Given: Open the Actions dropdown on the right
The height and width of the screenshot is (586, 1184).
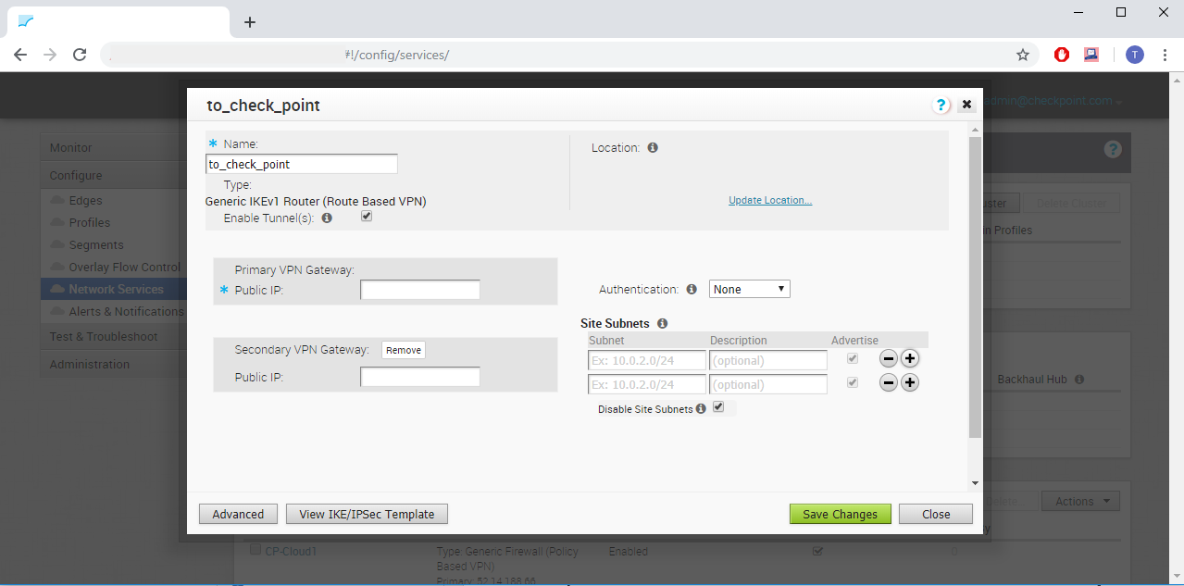Looking at the screenshot, I should 1079,500.
